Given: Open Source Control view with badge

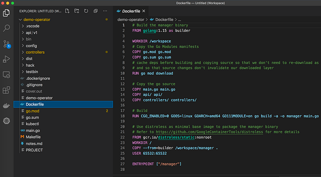Looking at the screenshot, I should (6, 44).
